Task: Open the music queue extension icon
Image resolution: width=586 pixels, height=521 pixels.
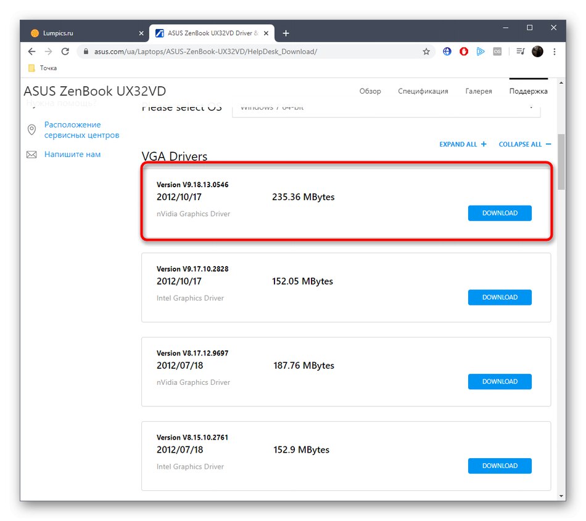Action: click(x=520, y=51)
